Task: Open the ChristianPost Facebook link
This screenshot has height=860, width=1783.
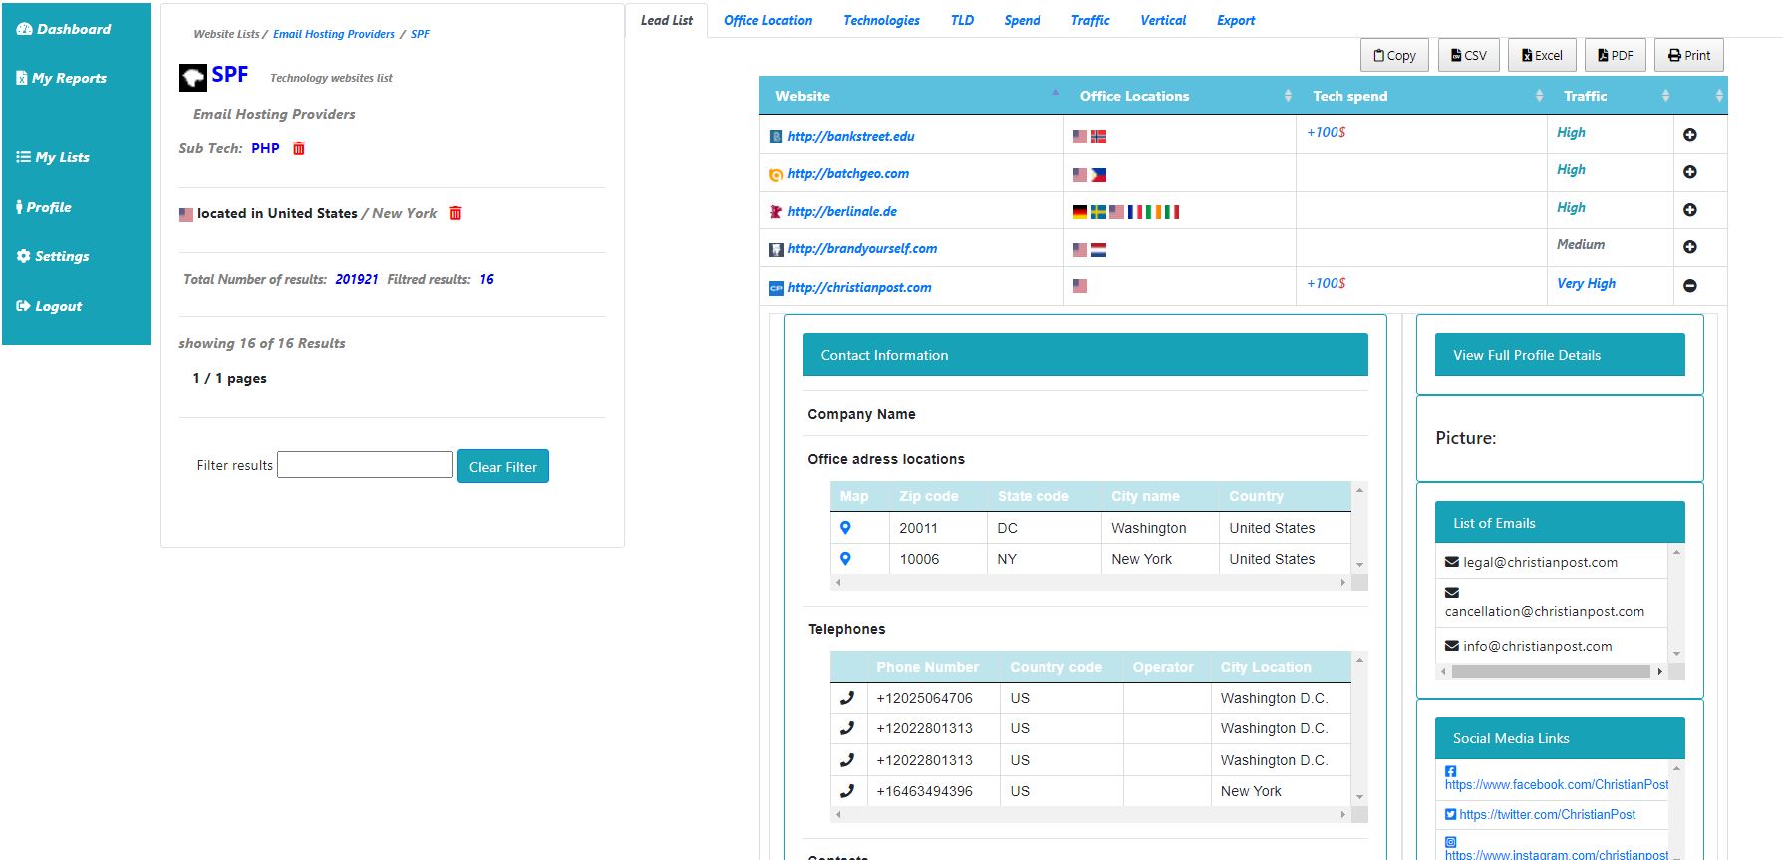Action: [x=1557, y=784]
